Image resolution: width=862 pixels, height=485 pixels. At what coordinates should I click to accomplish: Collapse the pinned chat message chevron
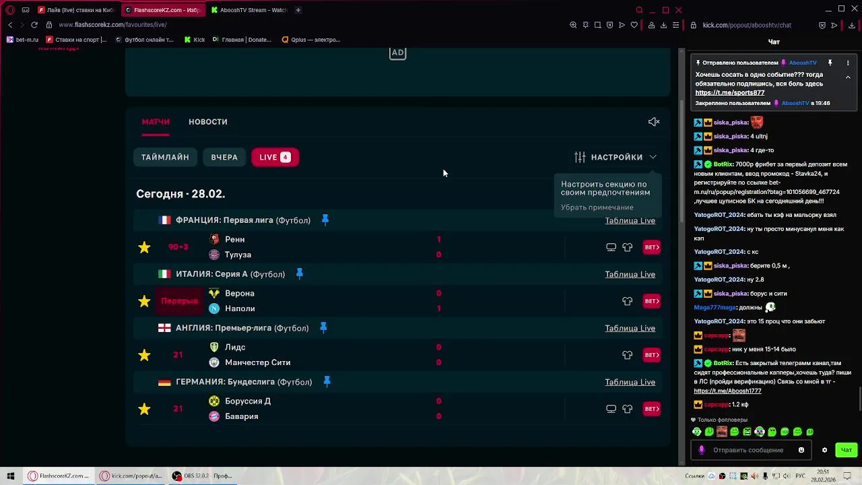[x=848, y=77]
